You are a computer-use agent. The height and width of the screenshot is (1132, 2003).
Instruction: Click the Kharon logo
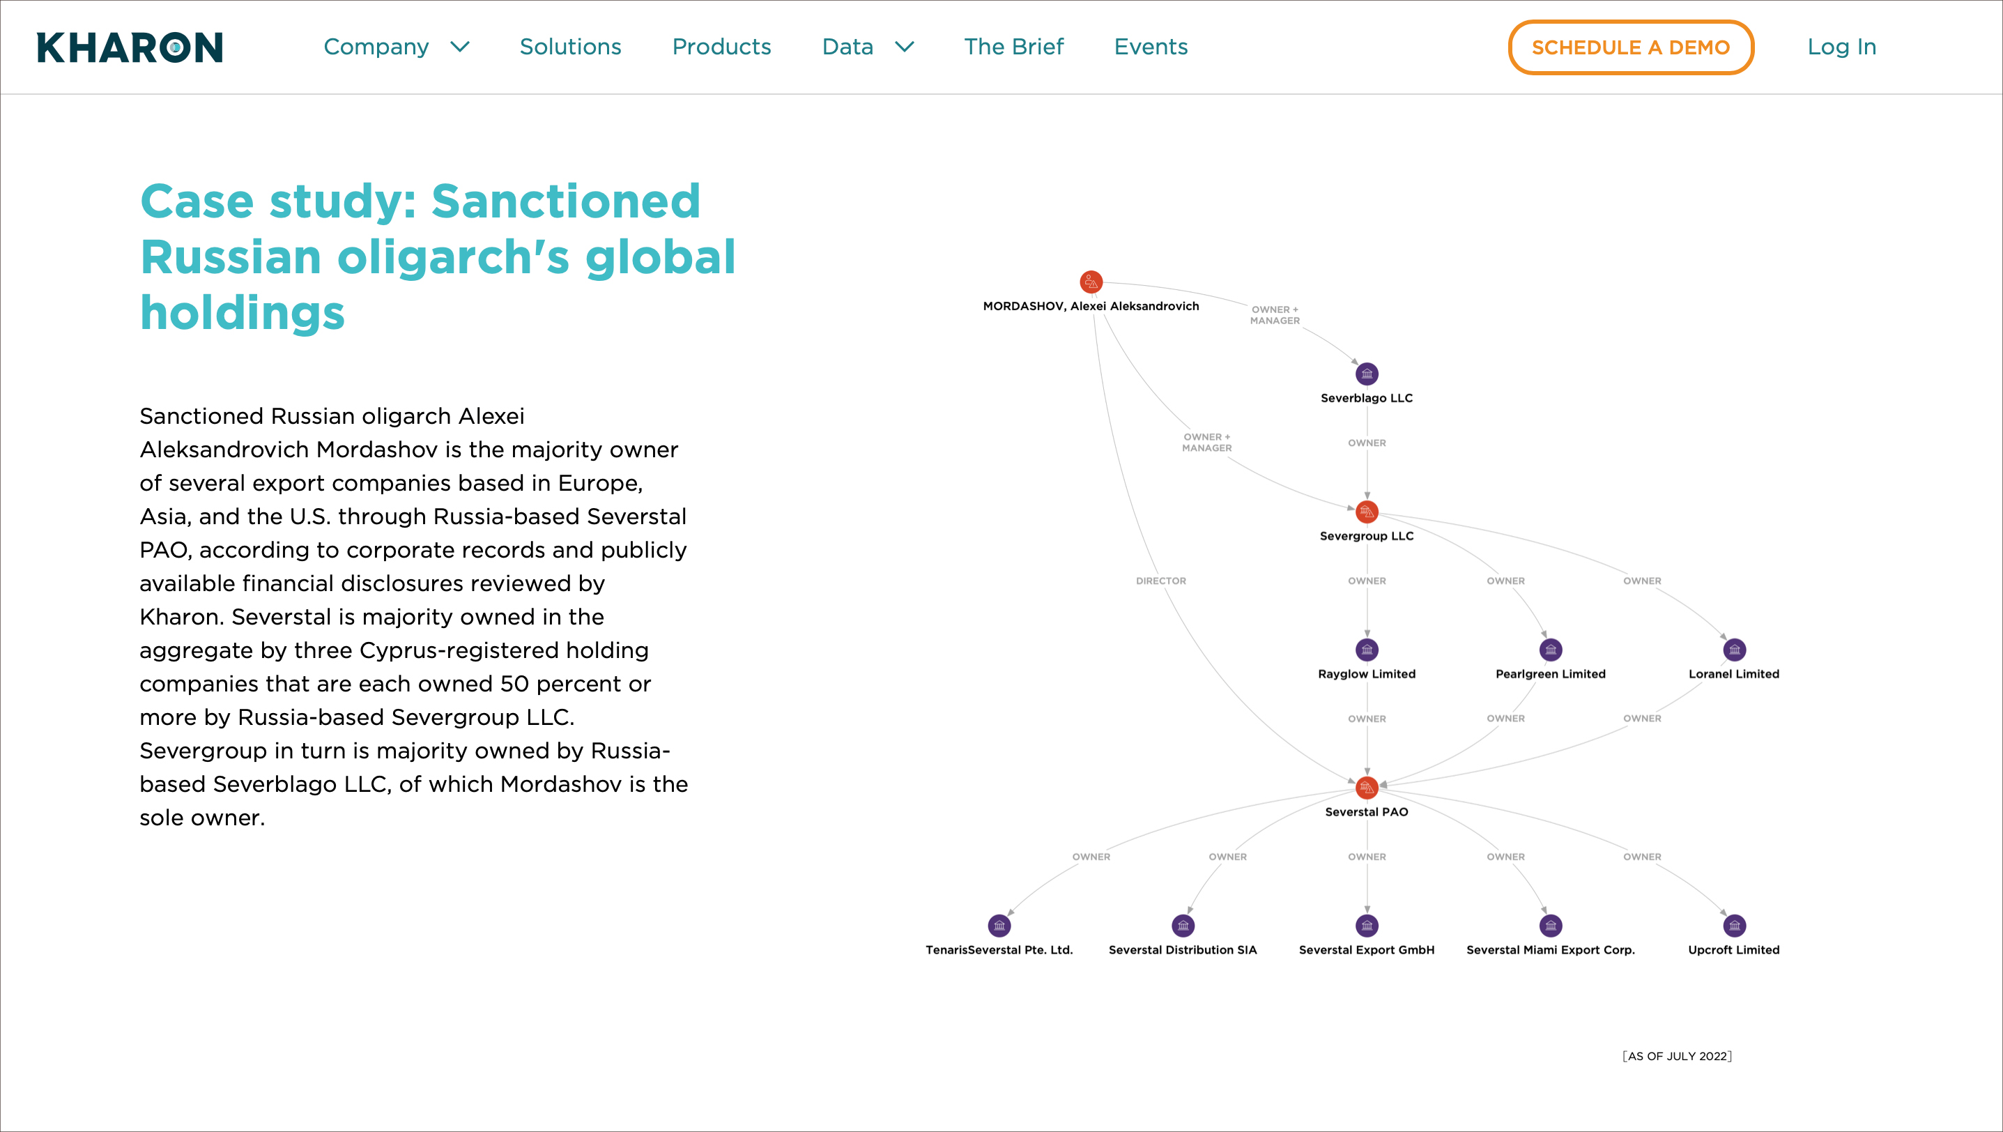130,47
